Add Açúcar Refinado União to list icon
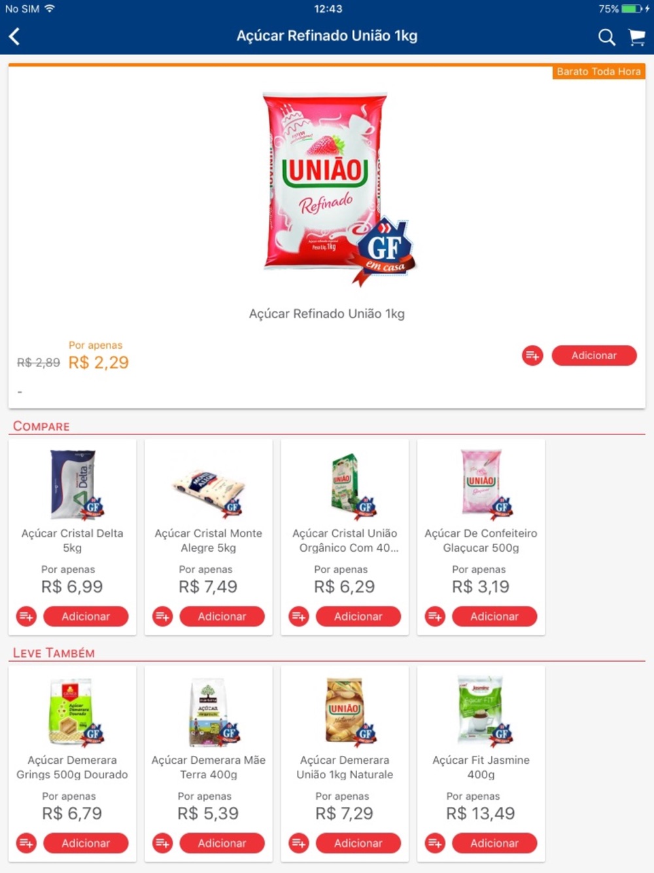Screen dimensions: 654x873 point(532,355)
